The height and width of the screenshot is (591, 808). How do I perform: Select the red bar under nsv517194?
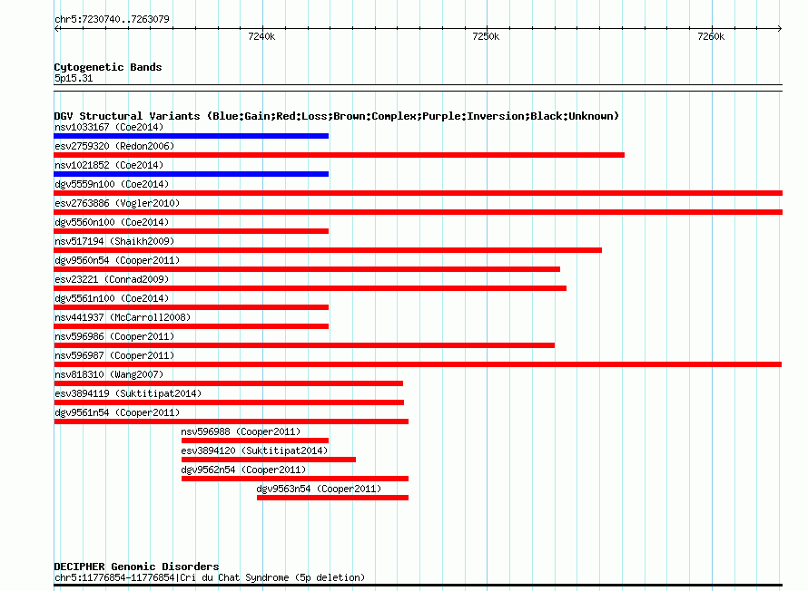click(328, 250)
